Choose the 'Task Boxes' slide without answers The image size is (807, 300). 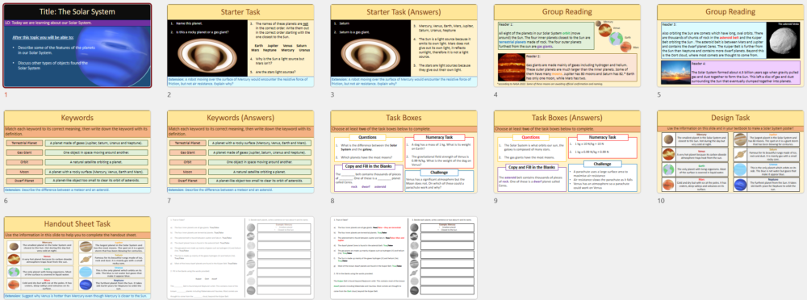pos(404,152)
